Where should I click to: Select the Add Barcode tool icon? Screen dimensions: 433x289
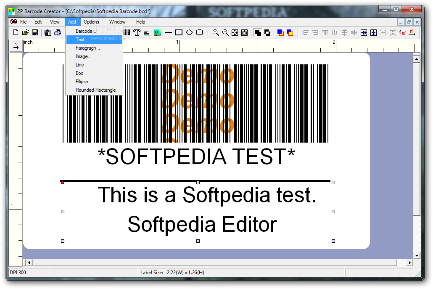pyautogui.click(x=127, y=33)
